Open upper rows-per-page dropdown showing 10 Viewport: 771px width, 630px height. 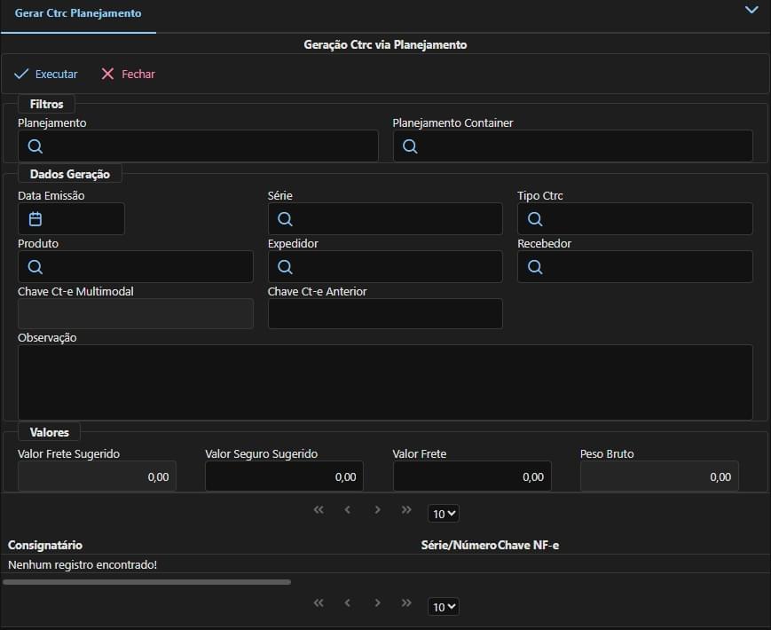point(444,514)
